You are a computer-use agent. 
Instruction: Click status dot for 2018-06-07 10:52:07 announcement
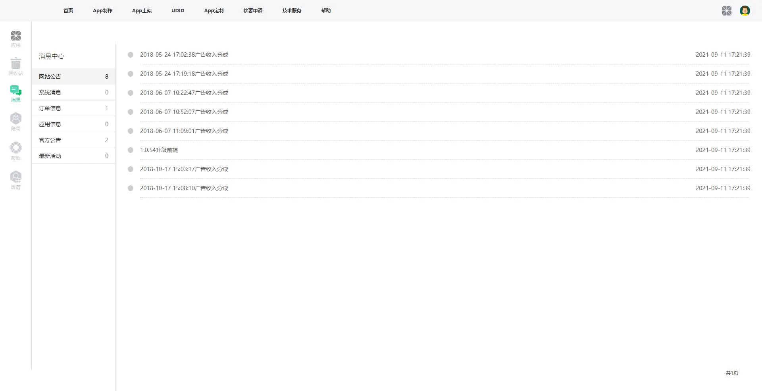click(130, 112)
